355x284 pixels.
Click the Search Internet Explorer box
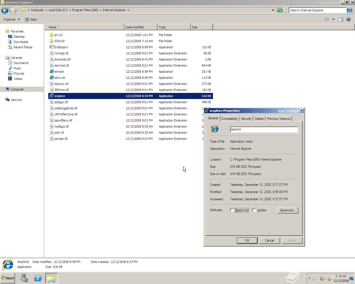[x=318, y=10]
